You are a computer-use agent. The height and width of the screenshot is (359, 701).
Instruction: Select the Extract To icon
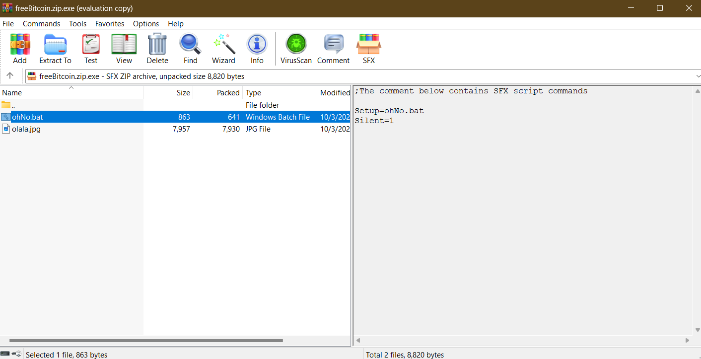(x=55, y=48)
